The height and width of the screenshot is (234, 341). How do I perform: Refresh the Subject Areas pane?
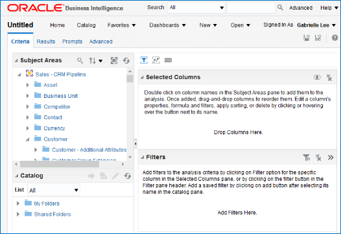[126, 60]
